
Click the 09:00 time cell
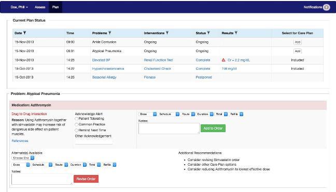71,42
